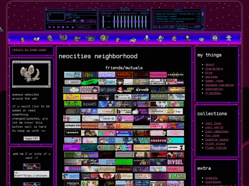Click the Minccino sprite window image
Screen dimensions: 249x186
point(32,74)
